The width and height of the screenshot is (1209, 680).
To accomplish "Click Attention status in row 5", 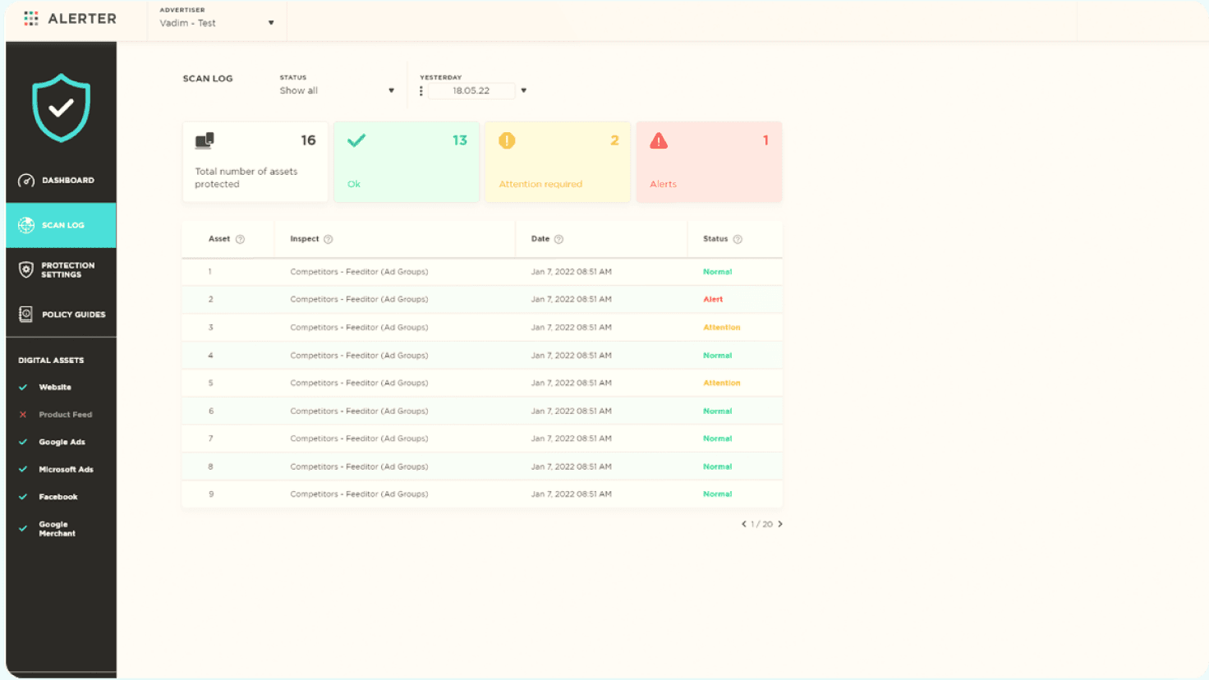I will point(722,384).
